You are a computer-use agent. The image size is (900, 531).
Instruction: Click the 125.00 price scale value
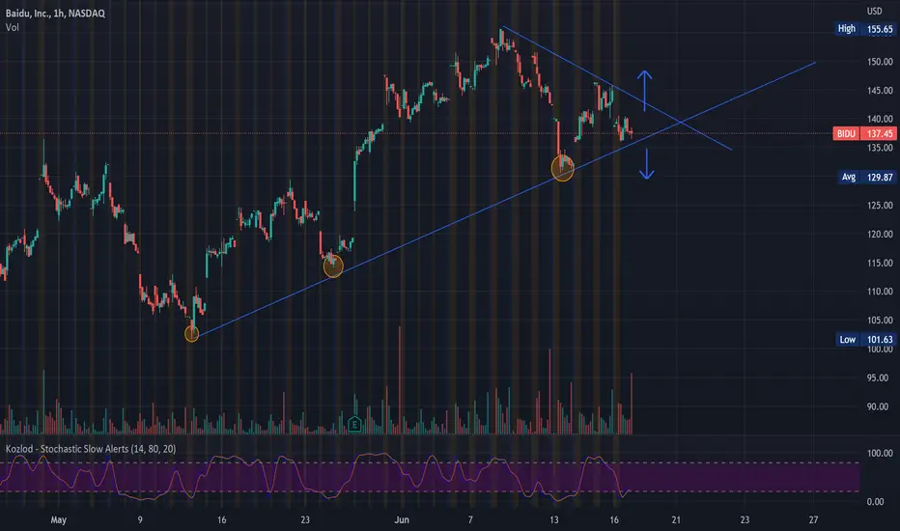(x=880, y=206)
